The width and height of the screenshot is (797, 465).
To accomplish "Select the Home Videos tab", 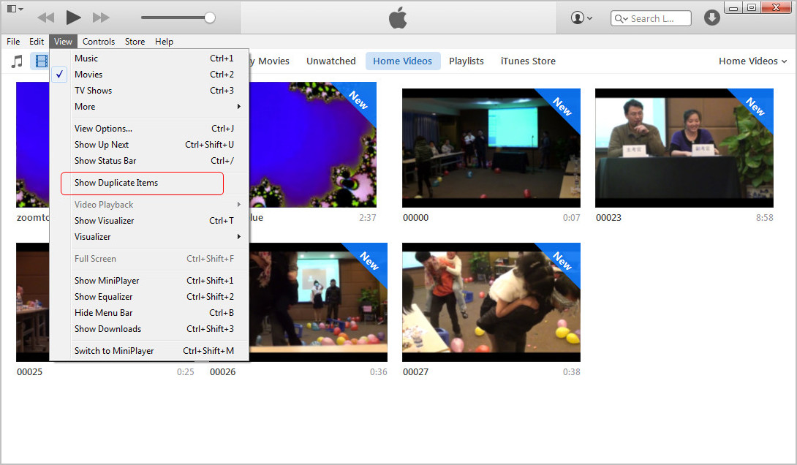I will click(403, 61).
